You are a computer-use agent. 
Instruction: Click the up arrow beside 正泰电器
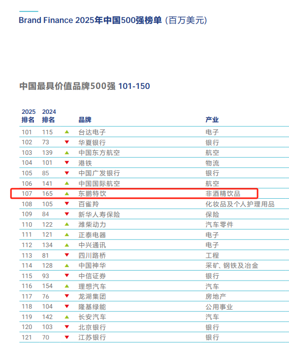point(67,235)
